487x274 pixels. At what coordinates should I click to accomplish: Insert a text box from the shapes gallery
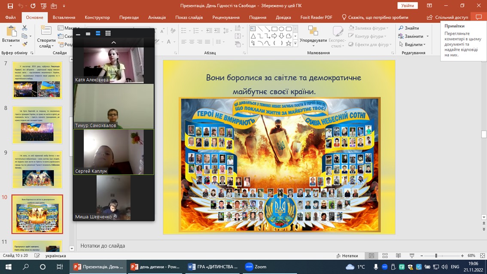[x=253, y=29]
